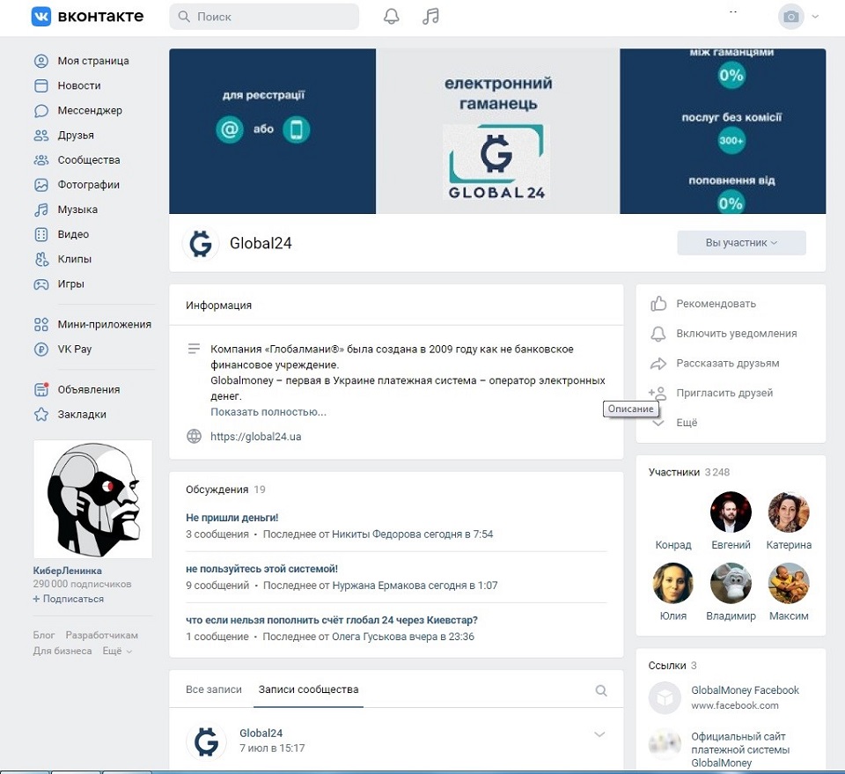Image resolution: width=845 pixels, height=774 pixels.
Task: Select the 'Записи сообщества' tab
Action: coord(308,689)
